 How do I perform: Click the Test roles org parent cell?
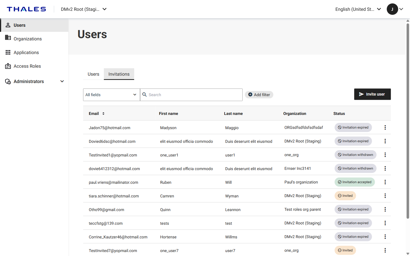302,209
